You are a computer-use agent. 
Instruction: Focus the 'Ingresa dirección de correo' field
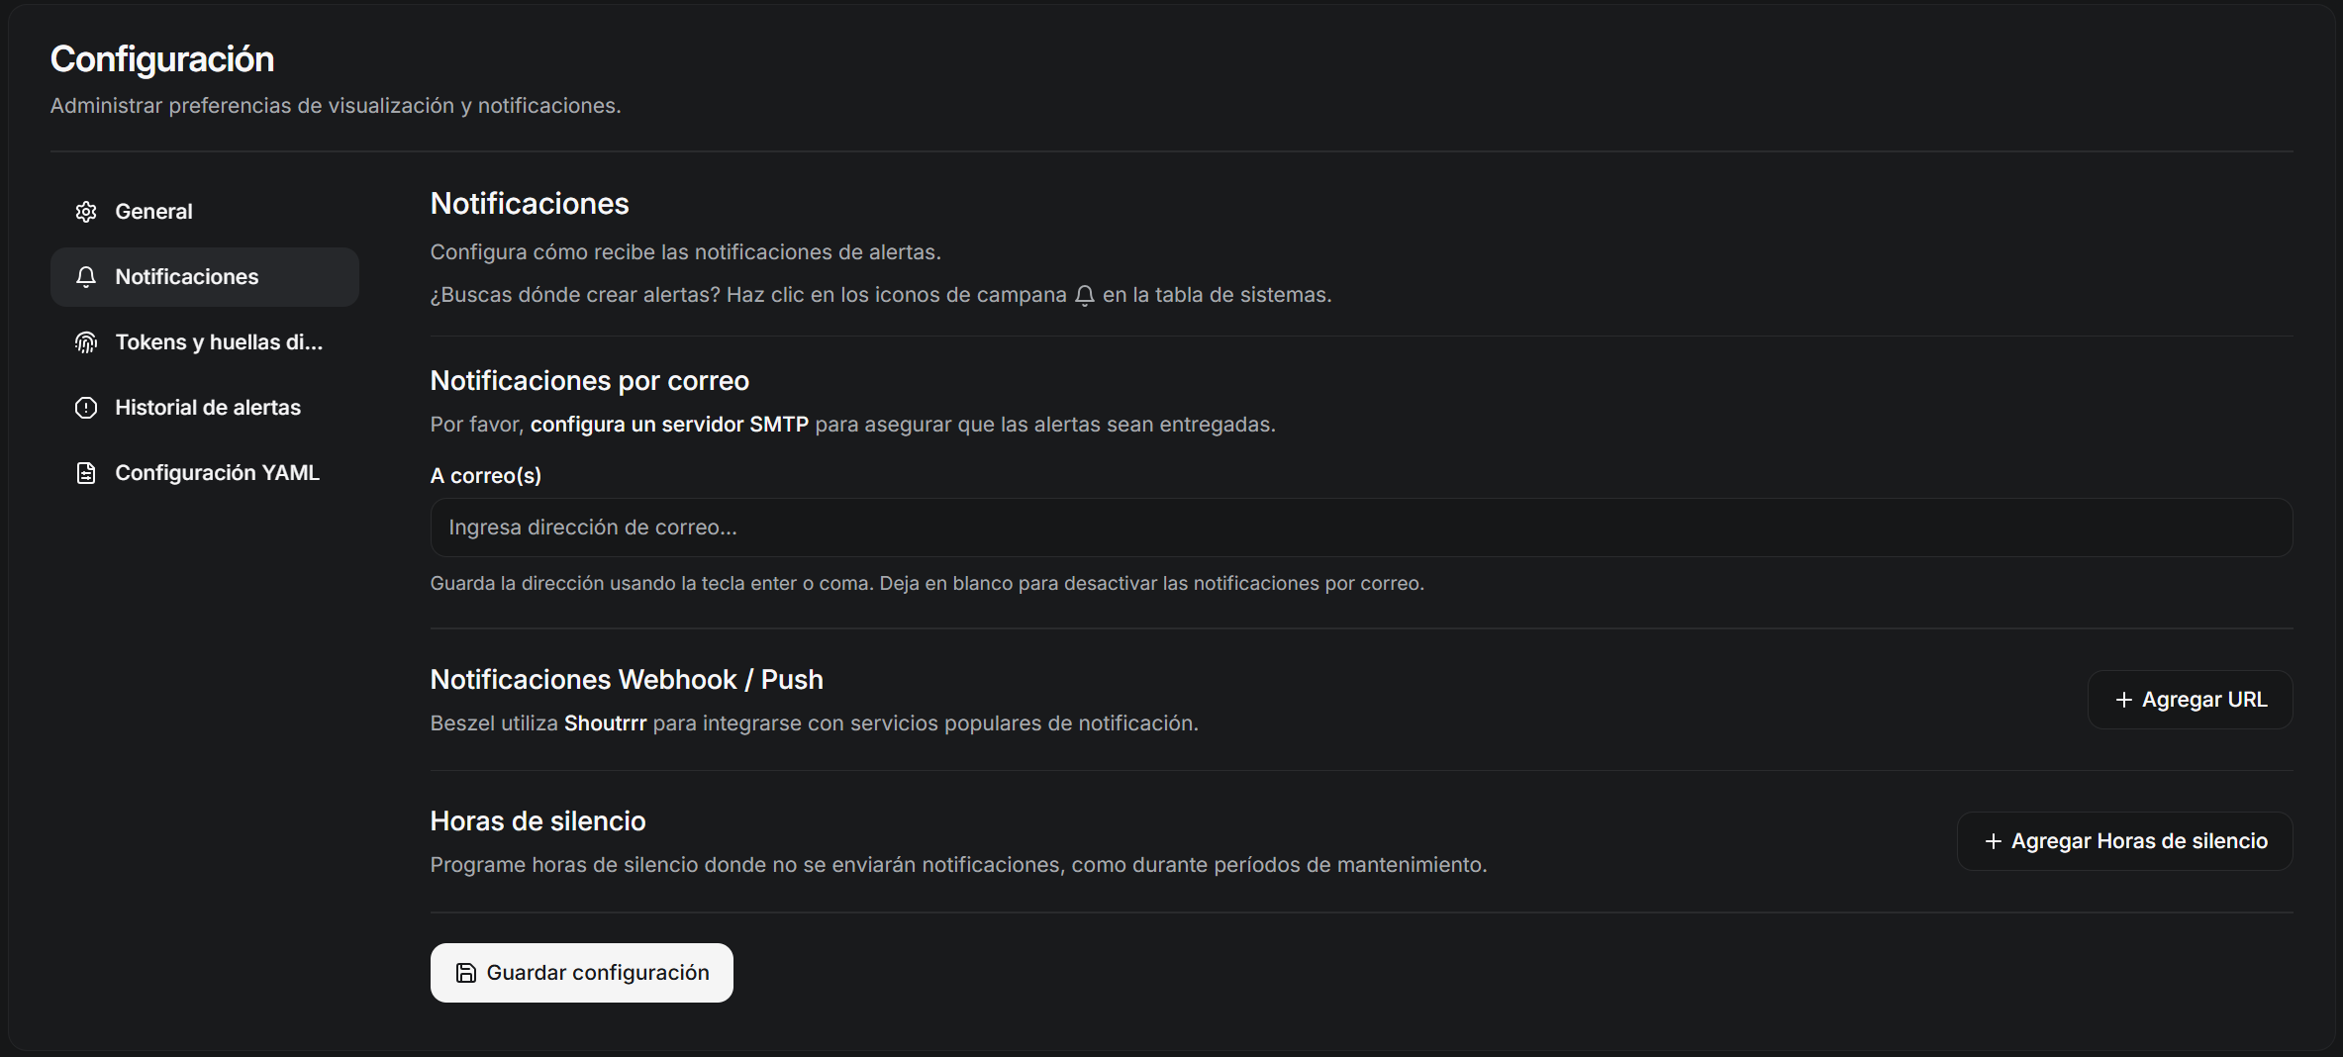tap(1361, 528)
